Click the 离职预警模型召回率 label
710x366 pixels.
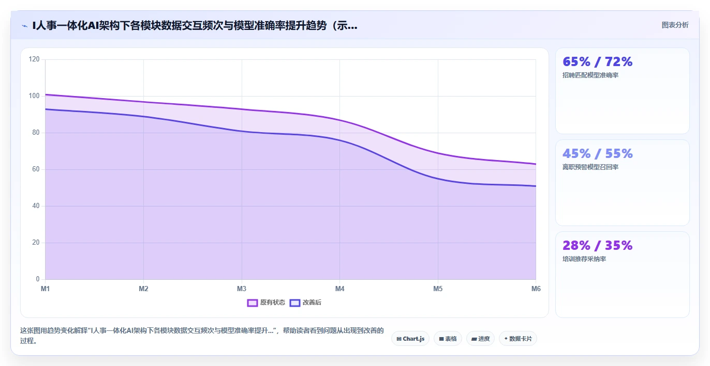590,167
